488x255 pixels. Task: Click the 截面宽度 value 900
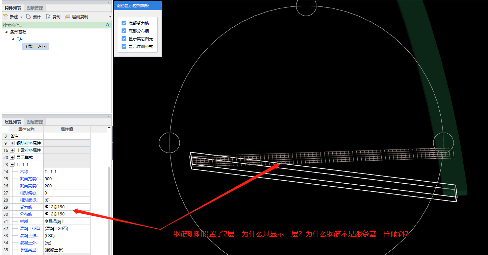[x=67, y=179]
